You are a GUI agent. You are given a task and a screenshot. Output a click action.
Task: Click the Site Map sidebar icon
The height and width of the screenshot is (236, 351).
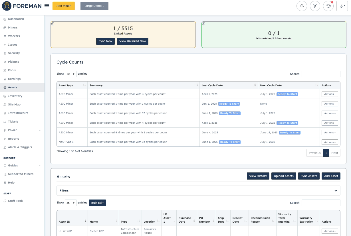[5, 105]
